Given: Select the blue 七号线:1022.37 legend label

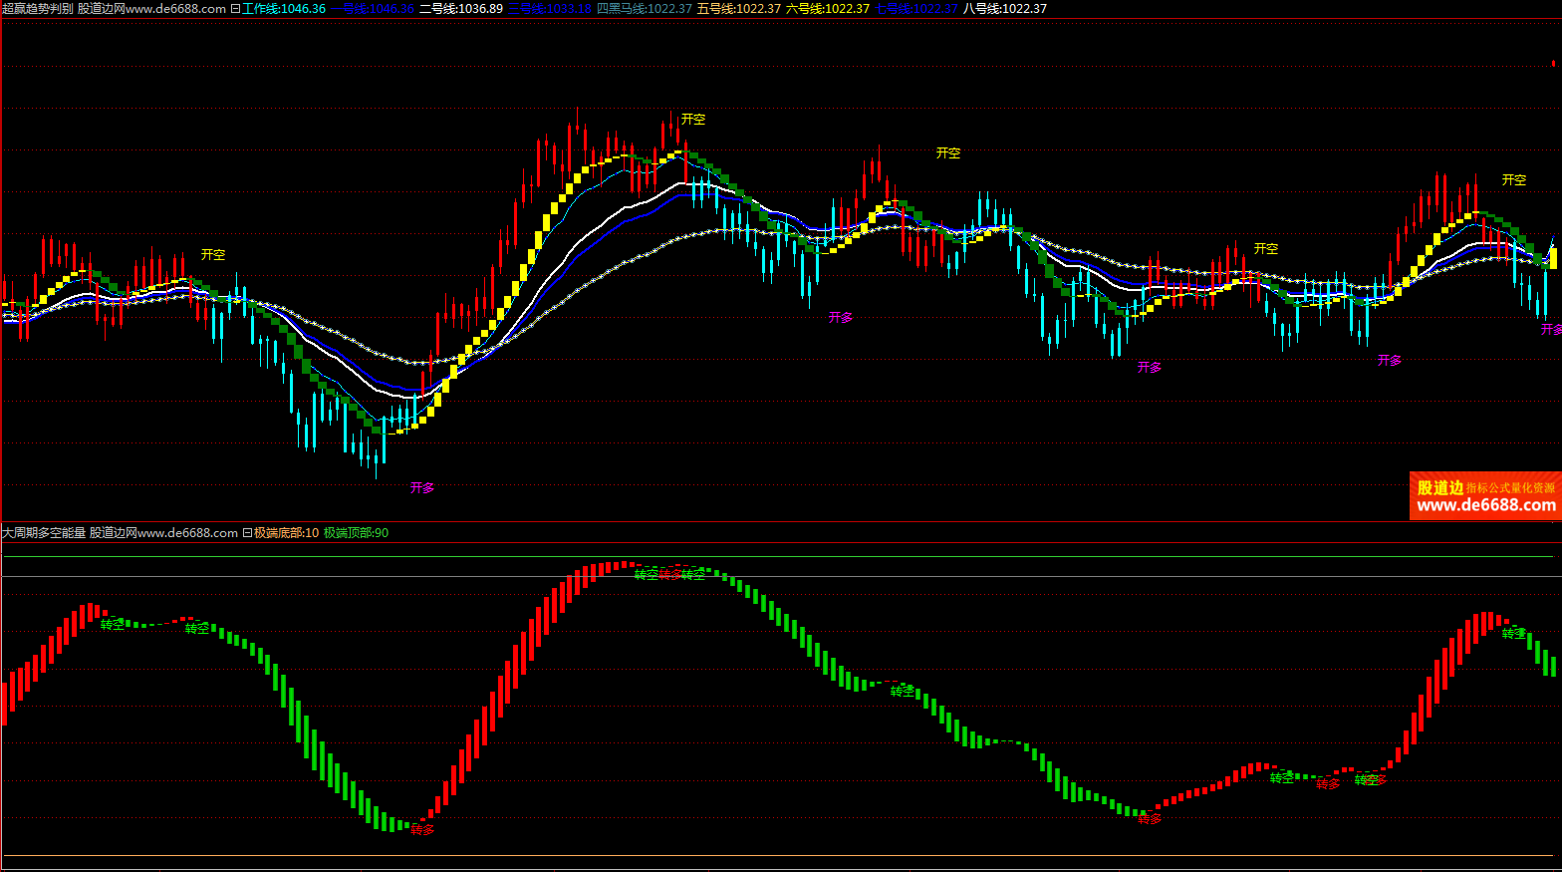Looking at the screenshot, I should pyautogui.click(x=916, y=9).
